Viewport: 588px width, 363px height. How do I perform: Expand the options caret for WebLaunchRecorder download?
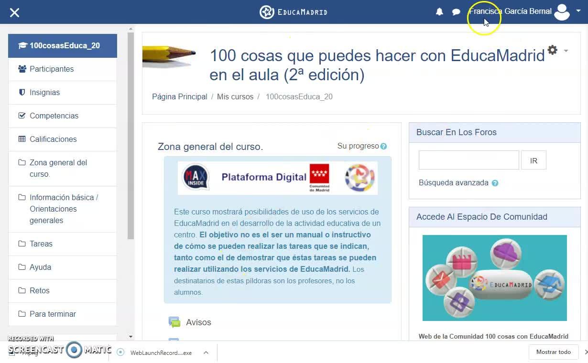(206, 352)
